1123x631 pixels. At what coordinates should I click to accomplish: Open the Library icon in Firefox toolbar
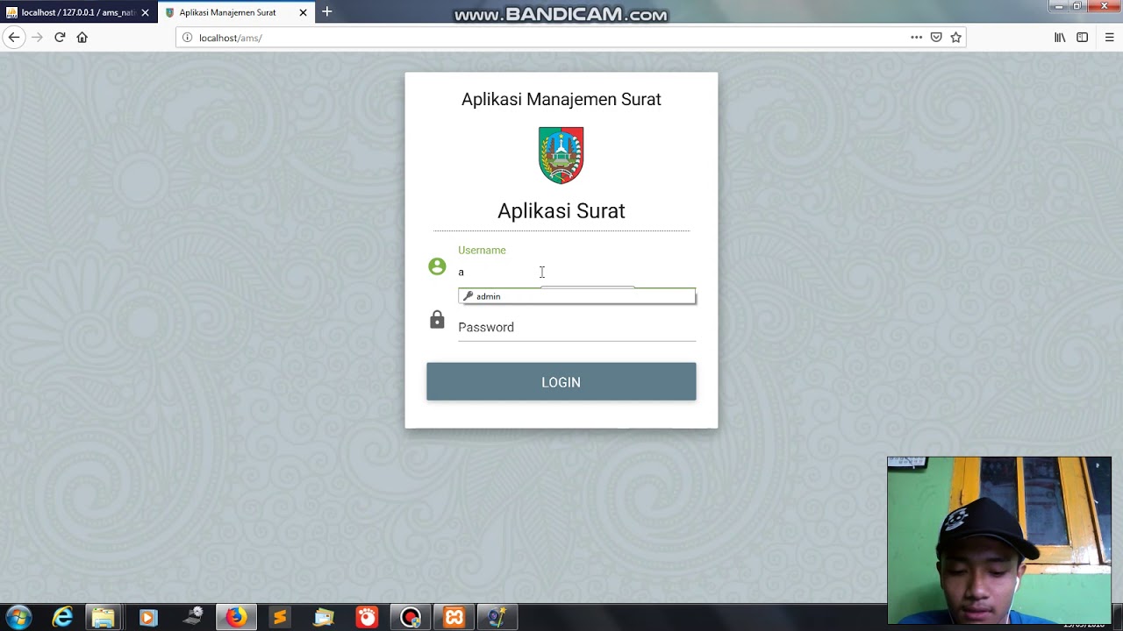click(1060, 38)
